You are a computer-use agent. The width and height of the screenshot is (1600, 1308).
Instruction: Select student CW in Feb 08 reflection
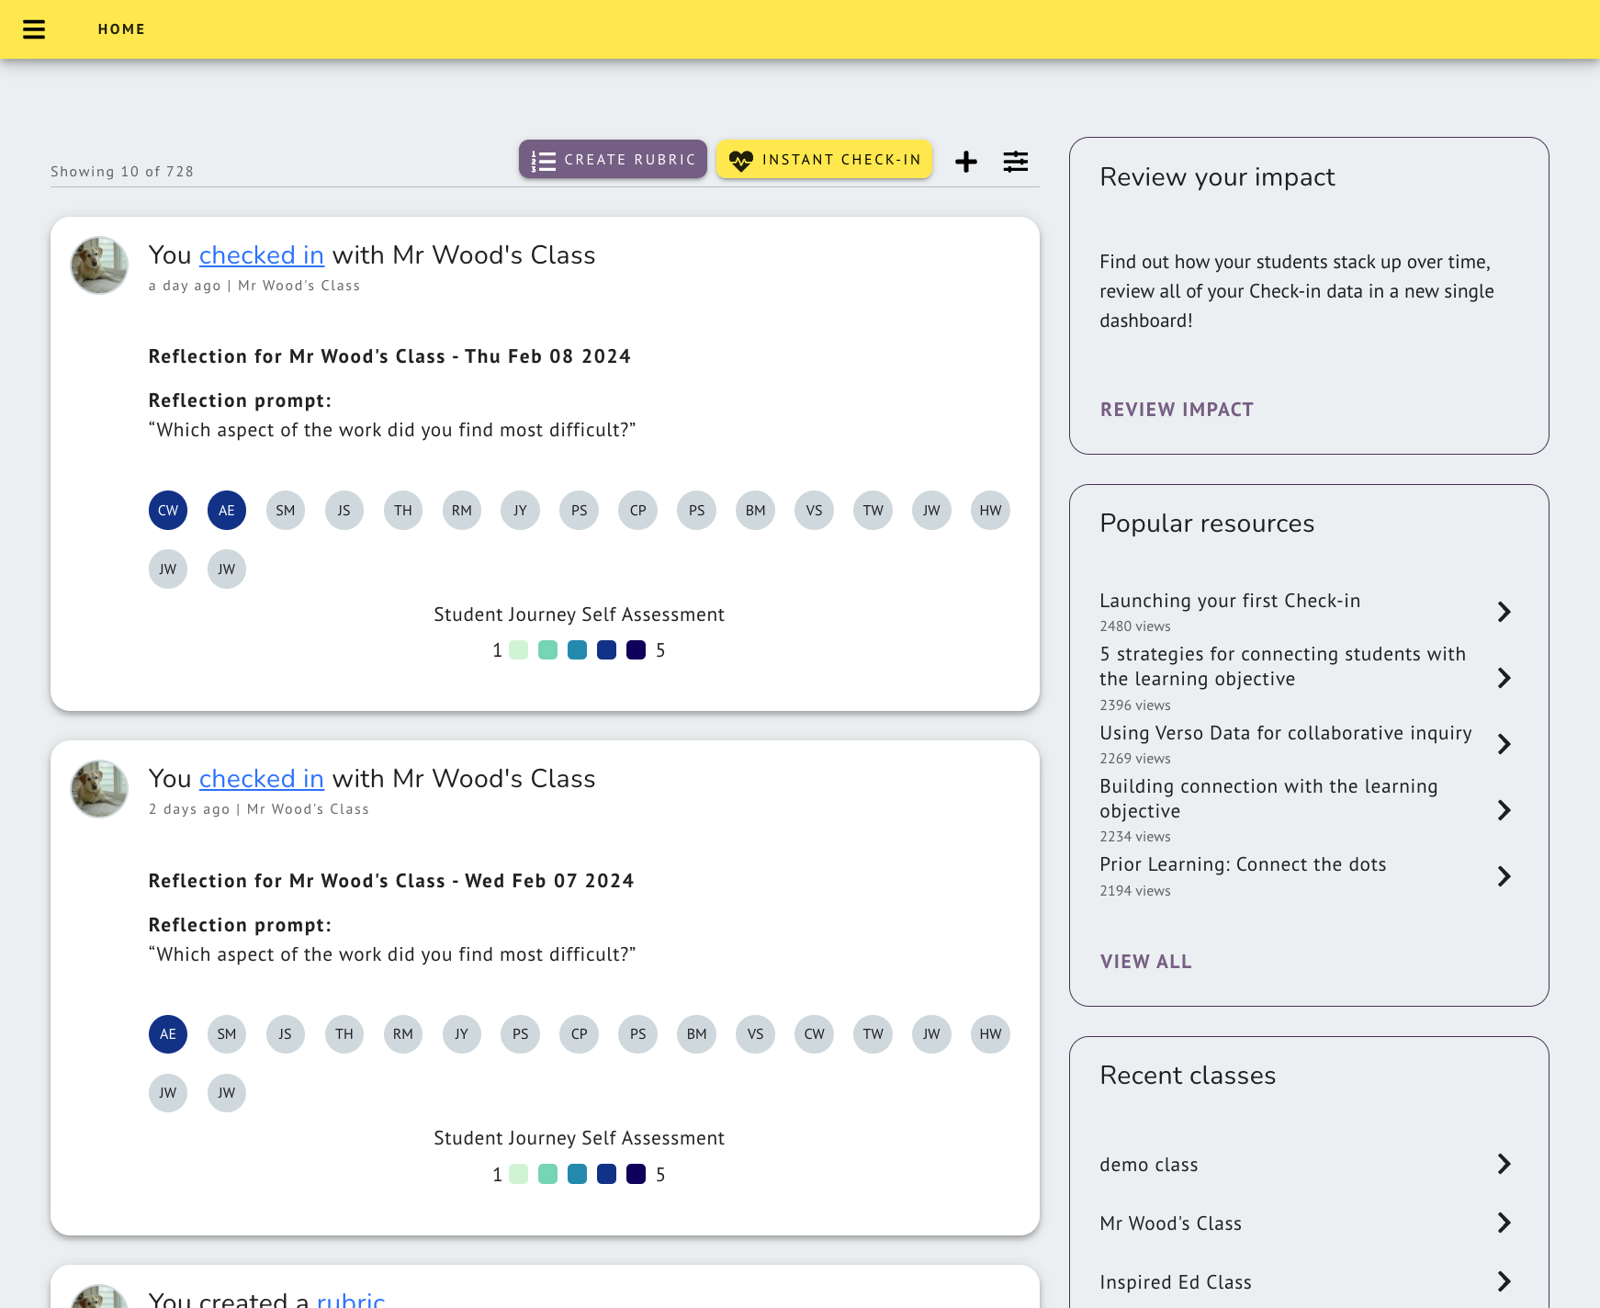[x=168, y=511]
